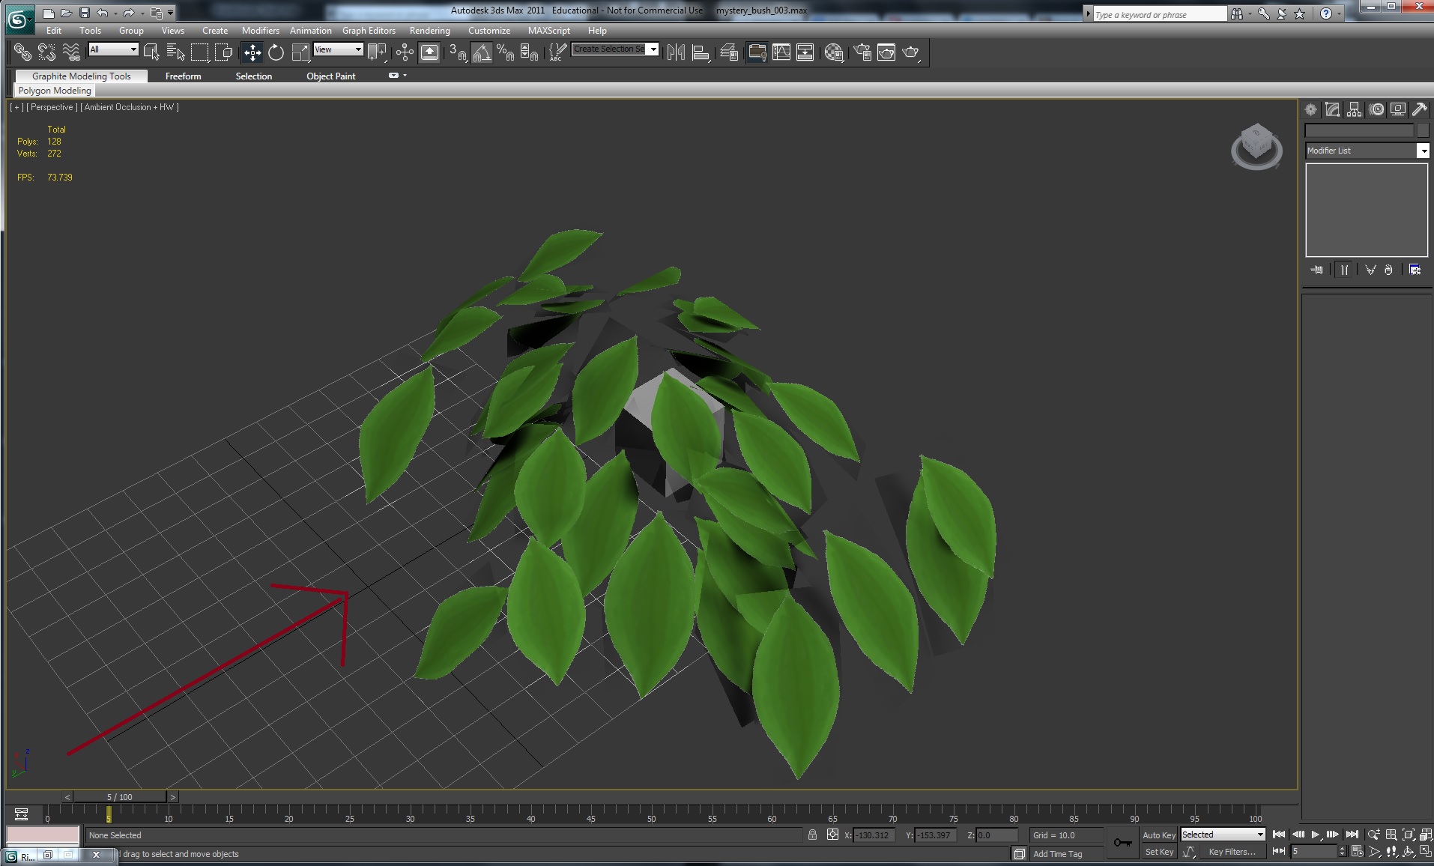Screen dimensions: 1434x866
Task: Click the Auto Key button
Action: [x=1159, y=835]
